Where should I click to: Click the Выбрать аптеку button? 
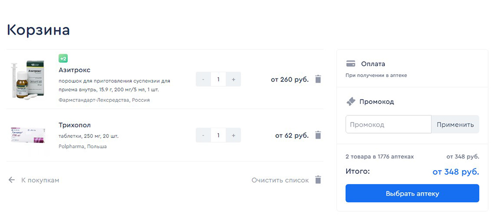pyautogui.click(x=412, y=193)
